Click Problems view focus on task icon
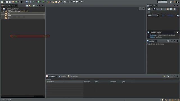 (168, 76)
